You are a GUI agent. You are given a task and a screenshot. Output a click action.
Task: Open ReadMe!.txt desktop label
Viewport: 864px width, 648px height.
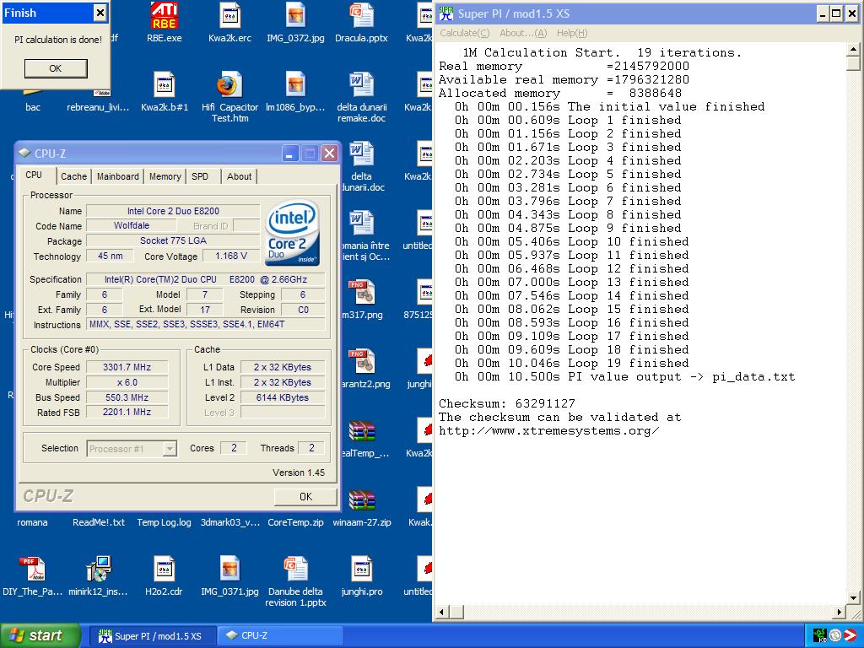coord(99,522)
